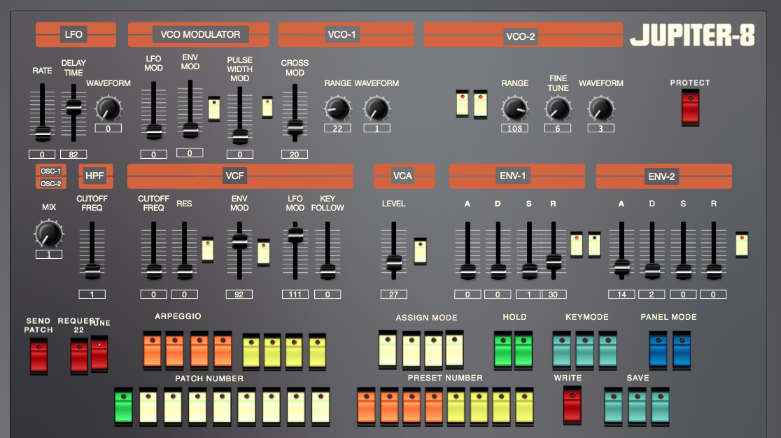
Task: Click the LFO DELAY TIME slider handle
Action: click(73, 106)
